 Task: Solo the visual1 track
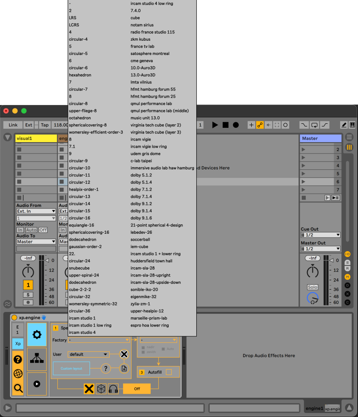28,294
